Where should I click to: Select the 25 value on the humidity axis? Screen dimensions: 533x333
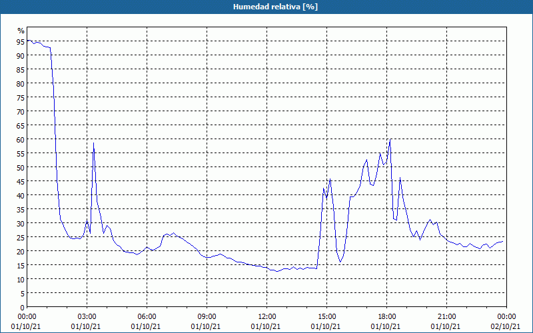21,237
